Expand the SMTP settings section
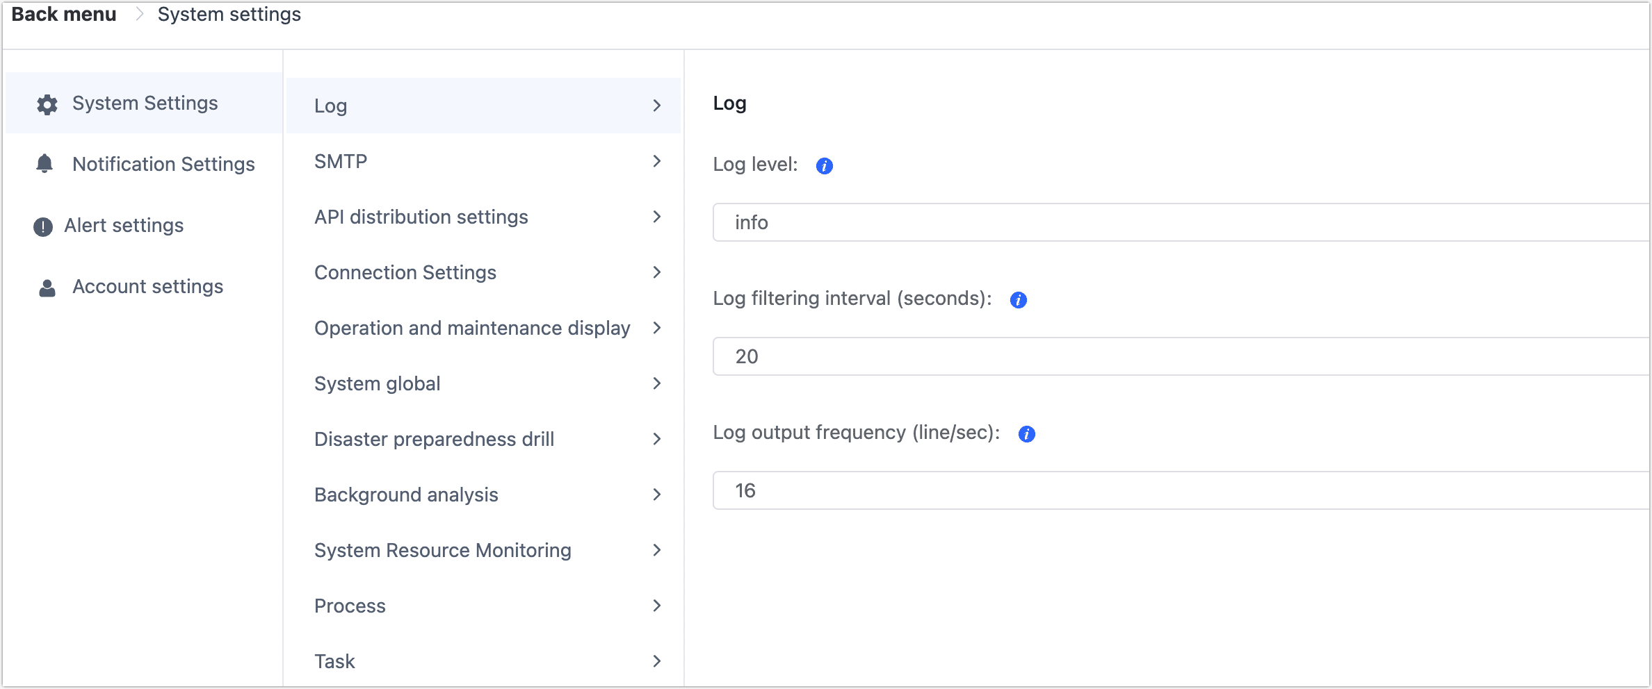 pos(341,161)
